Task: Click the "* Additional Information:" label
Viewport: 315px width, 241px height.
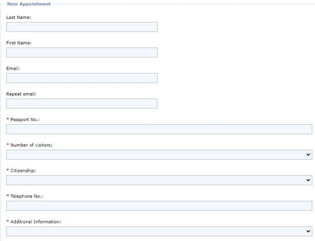Action: click(34, 222)
